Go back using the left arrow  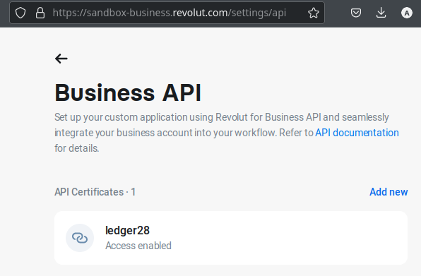(x=61, y=59)
